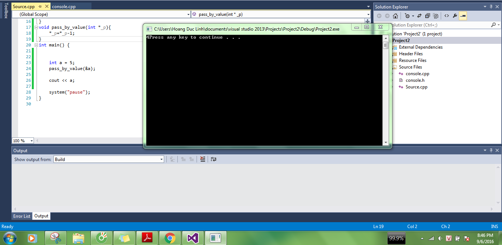Click the console window vertical scrollbar thumb
502x245 pixels.
point(385,46)
